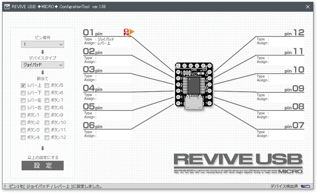Click the REVIVE USB MICRO logo
The height and width of the screenshot is (193, 317).
[238, 164]
